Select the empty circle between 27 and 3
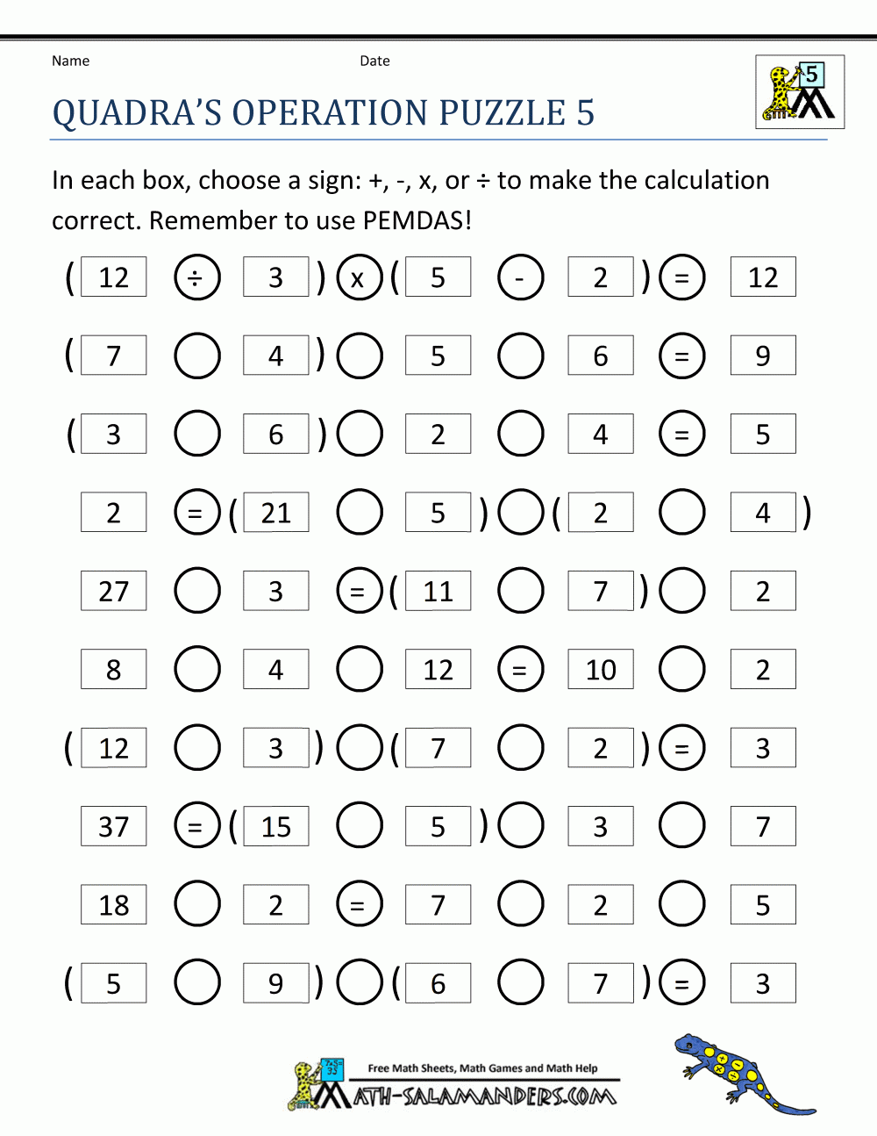877x1136 pixels. (x=196, y=592)
